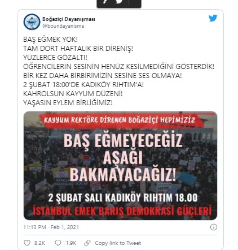Image resolution: width=238 pixels, height=250 pixels.
Task: Click the red KAYYUM REKTÖRE DİRENEN banner in the poster
Action: (x=120, y=120)
